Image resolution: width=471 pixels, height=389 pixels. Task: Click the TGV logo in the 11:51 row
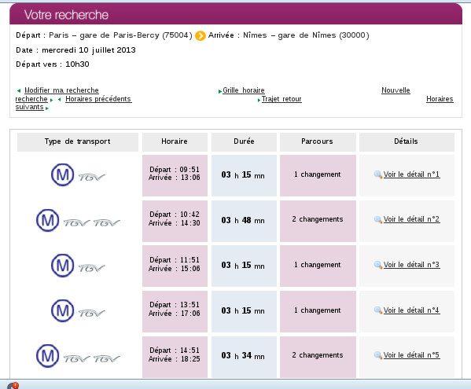point(92,268)
